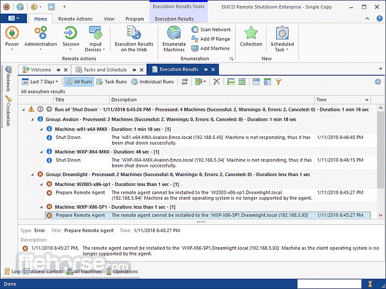This screenshot has width=386, height=289.
Task: Open the Enumeration group dialog launcher
Action: pos(231,59)
